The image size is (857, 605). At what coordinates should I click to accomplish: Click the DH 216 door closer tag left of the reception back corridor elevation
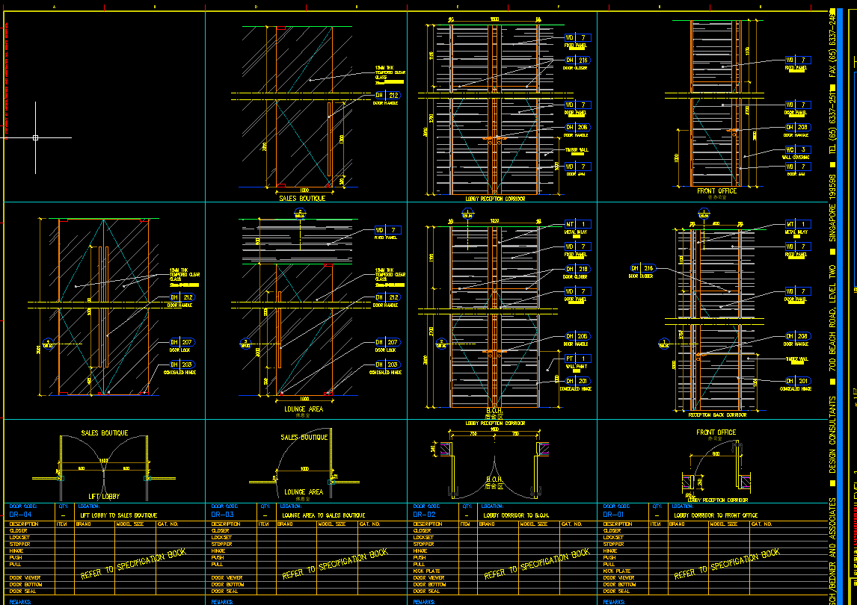click(642, 268)
